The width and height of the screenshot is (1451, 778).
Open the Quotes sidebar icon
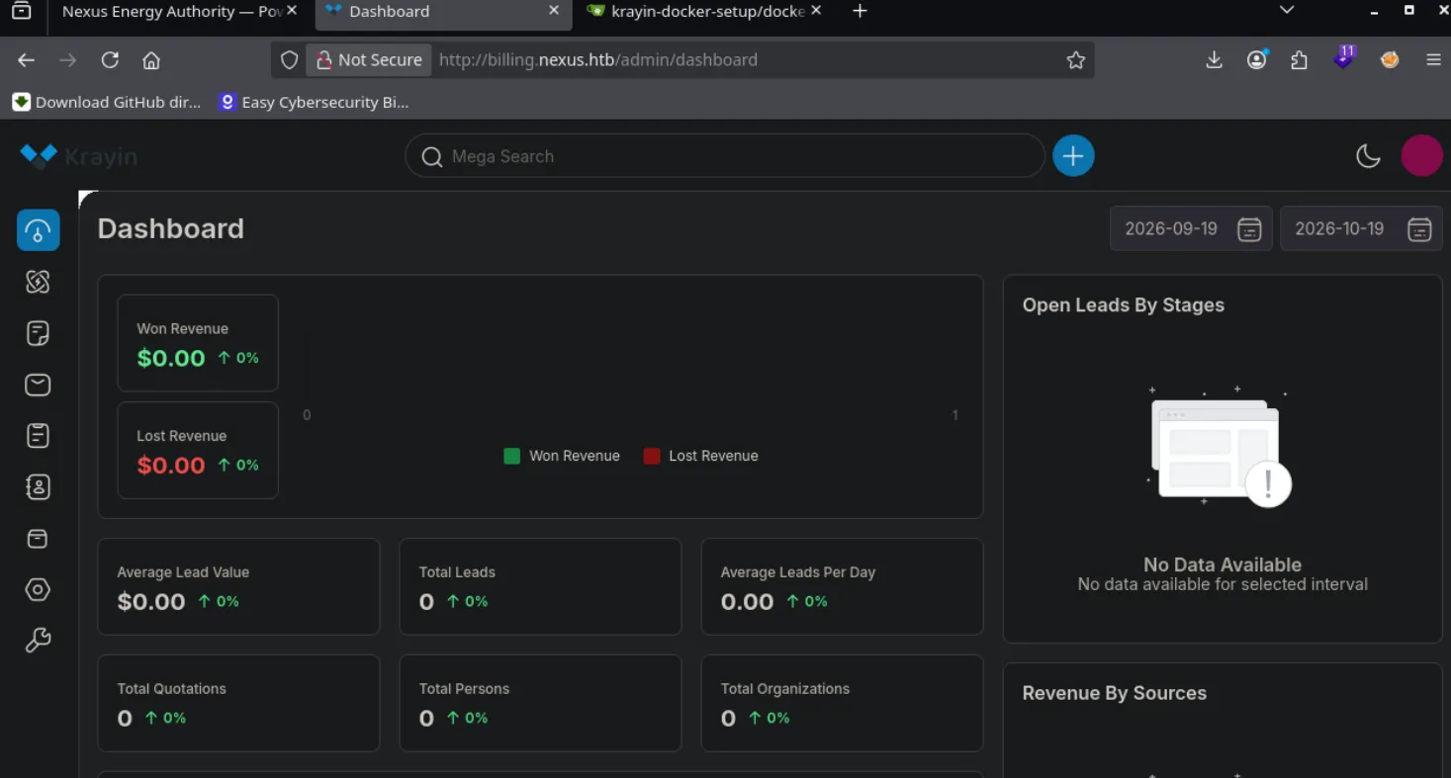click(38, 333)
